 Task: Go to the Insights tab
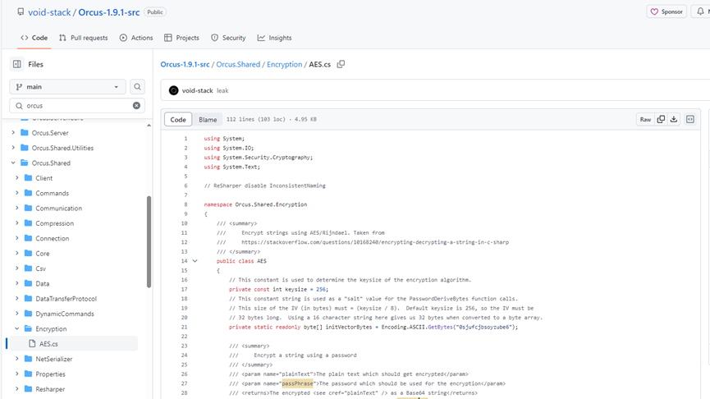coord(274,38)
